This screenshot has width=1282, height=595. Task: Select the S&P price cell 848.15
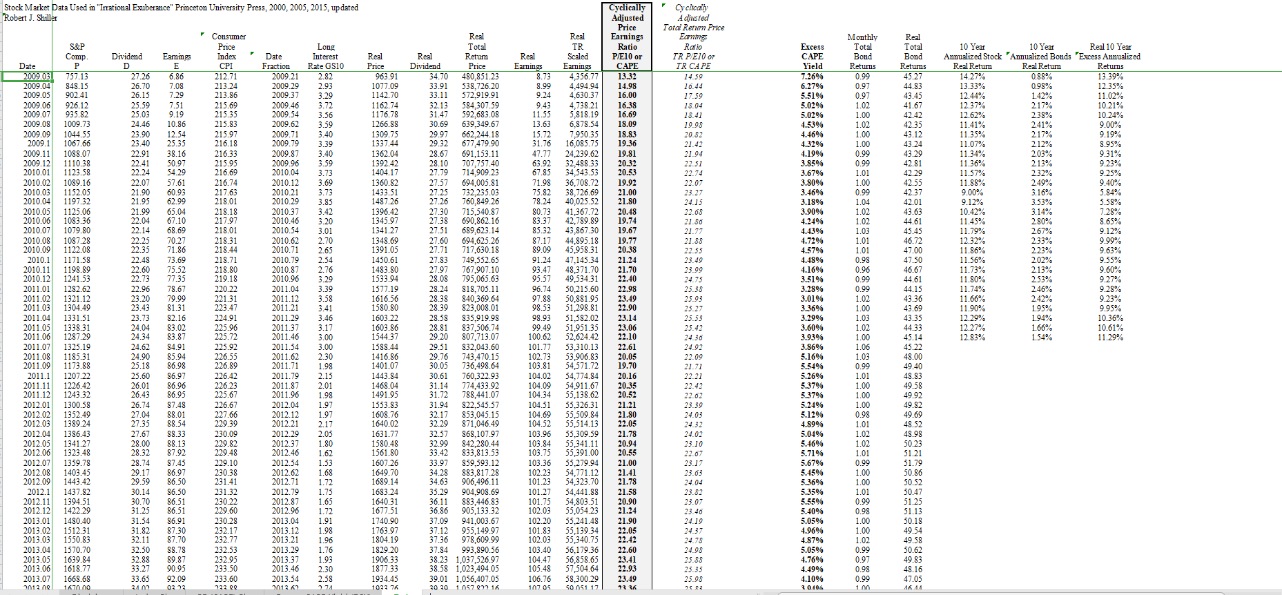tap(77, 86)
